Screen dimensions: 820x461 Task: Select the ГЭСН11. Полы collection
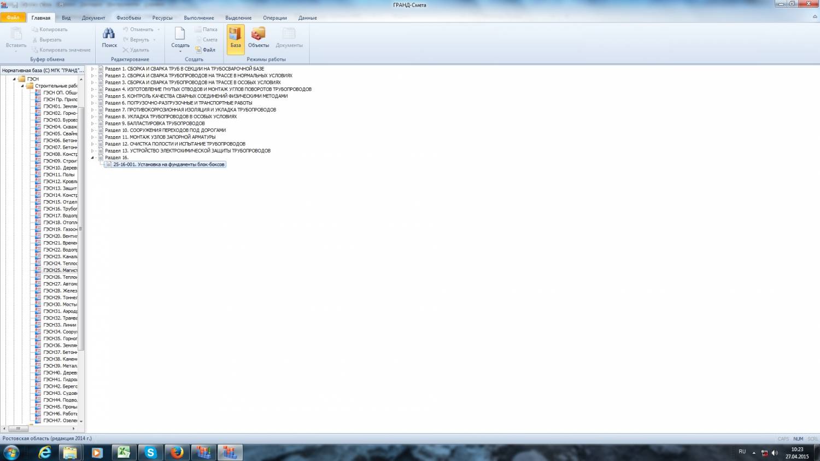(58, 174)
